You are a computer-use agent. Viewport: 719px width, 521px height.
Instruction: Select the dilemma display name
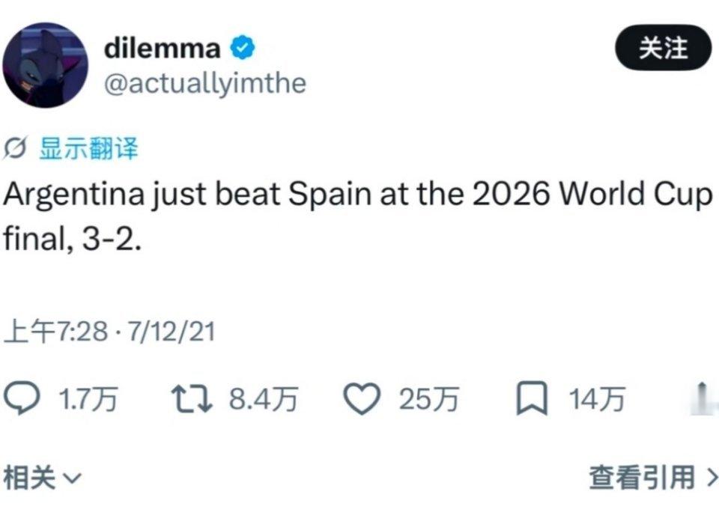163,48
